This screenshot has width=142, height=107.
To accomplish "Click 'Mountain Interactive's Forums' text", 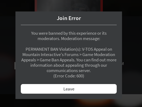I will pos(50,55).
